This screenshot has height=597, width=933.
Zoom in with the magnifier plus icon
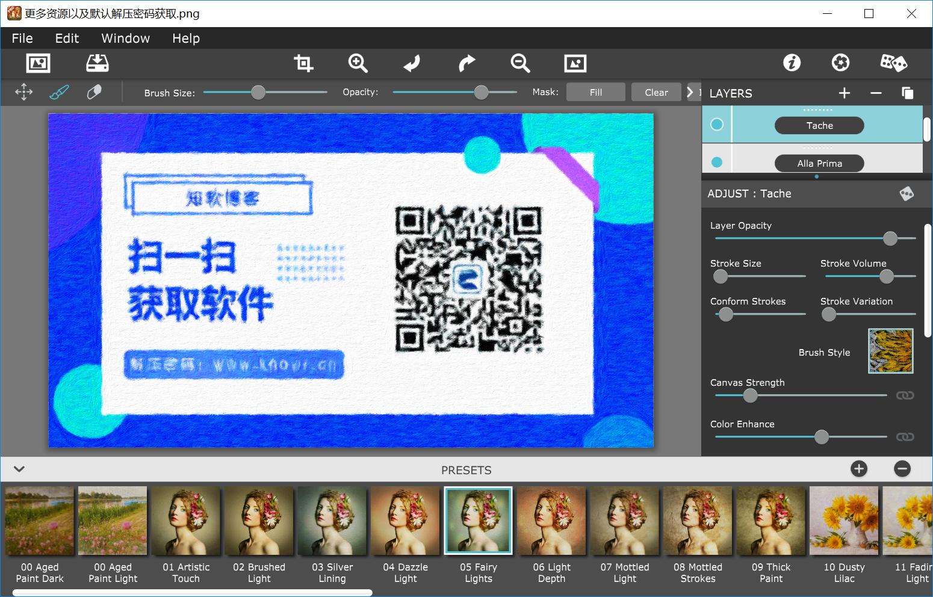[358, 63]
